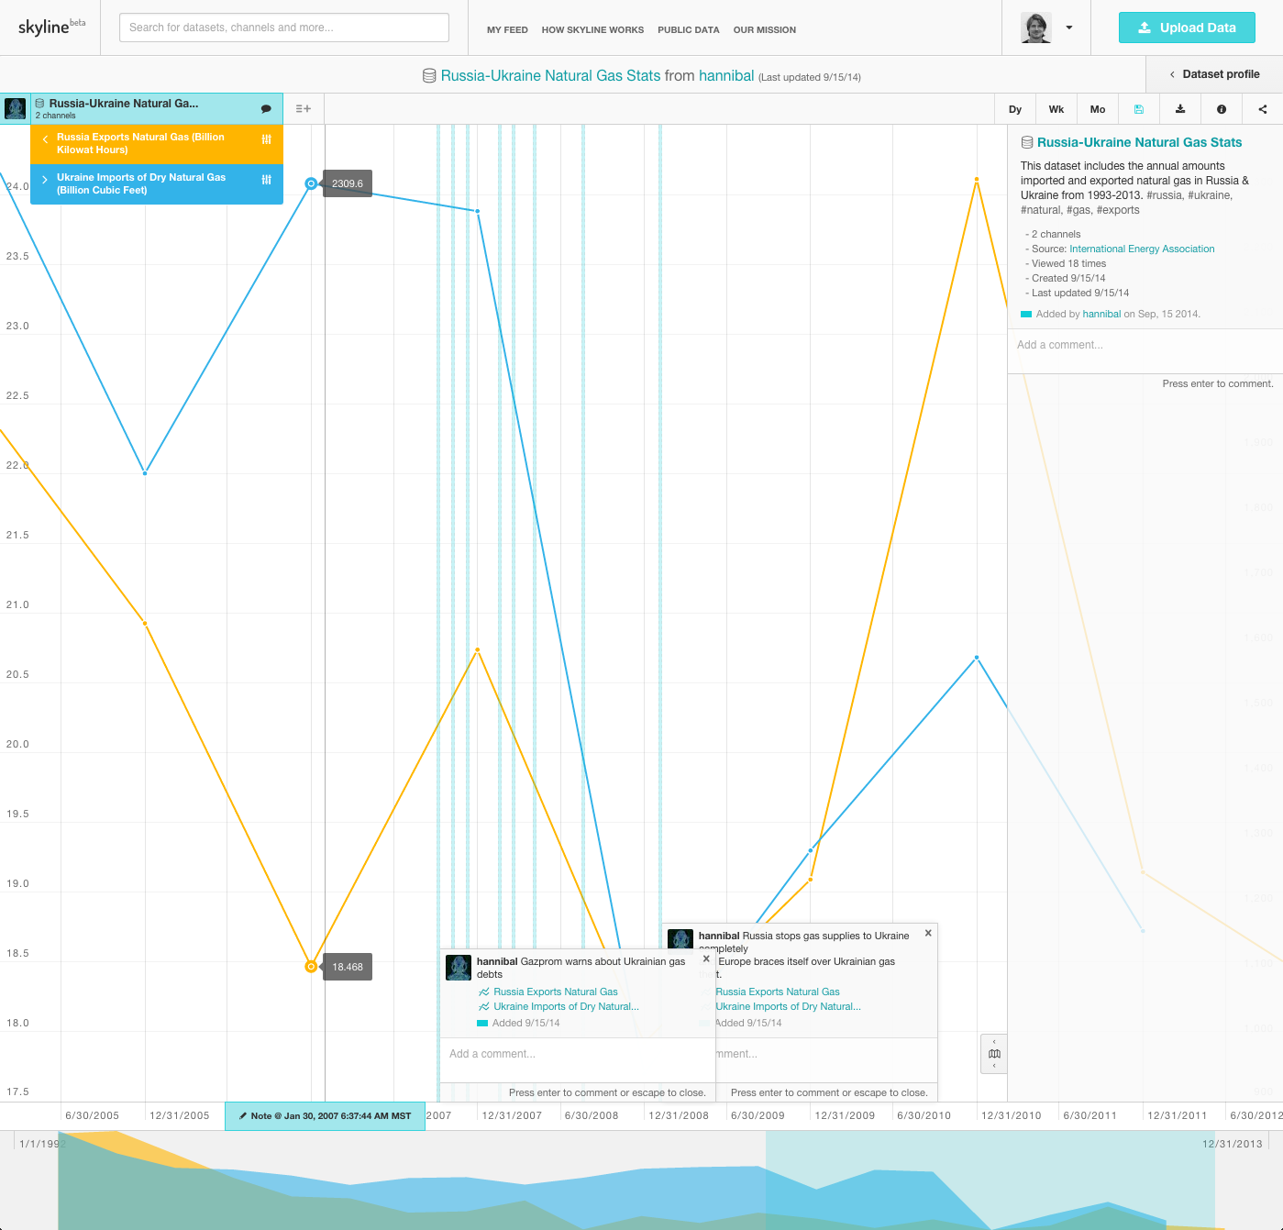Open the user avatar menu
The image size is (1283, 1230).
click(1036, 28)
